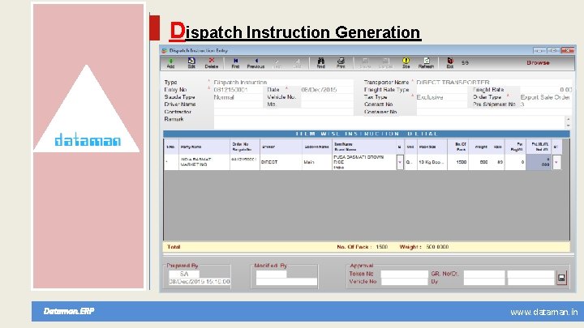Screen dimensions: 584x328
Task: Click the Modified By name field
Action: [271, 274]
